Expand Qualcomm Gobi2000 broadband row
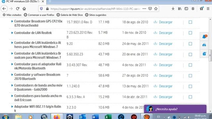Image resolution: width=212 pixels, height=119 pixels. (x=12, y=85)
